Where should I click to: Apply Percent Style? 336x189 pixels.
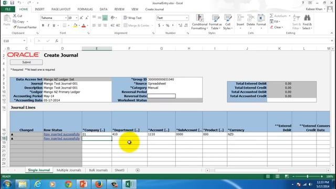point(167,26)
